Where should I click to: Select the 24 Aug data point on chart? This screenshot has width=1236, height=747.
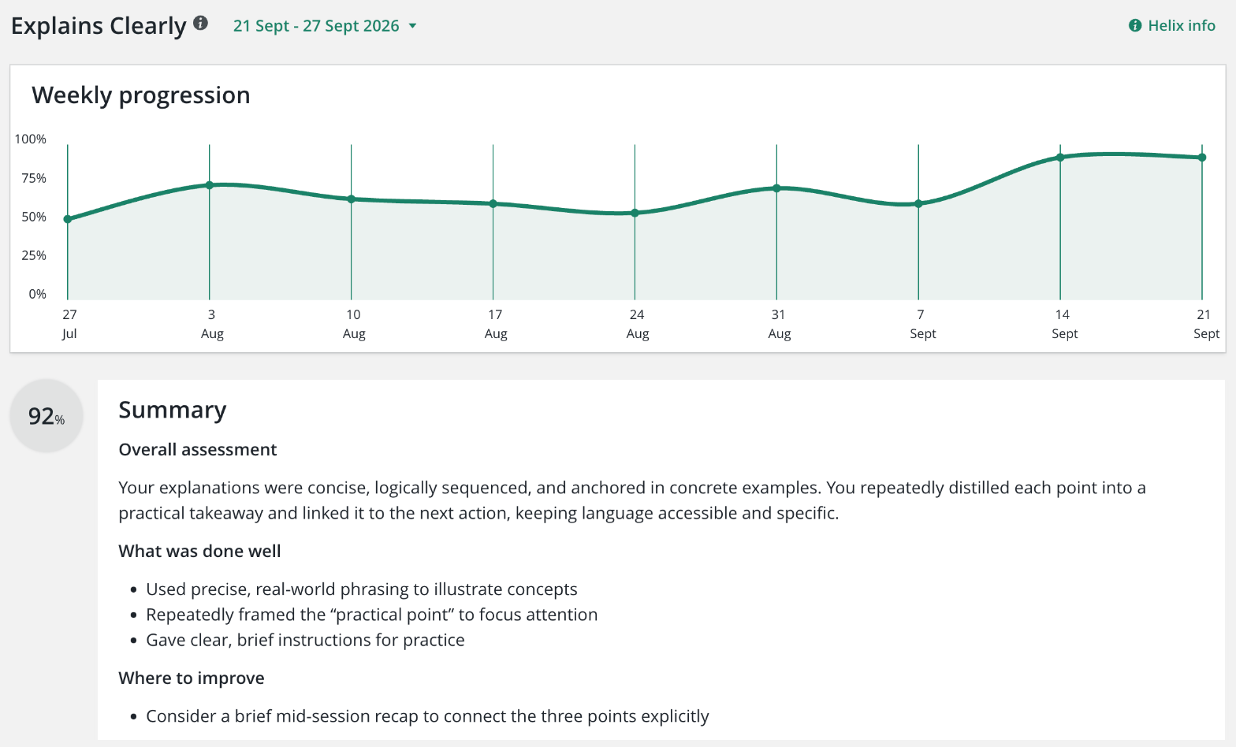click(x=635, y=213)
